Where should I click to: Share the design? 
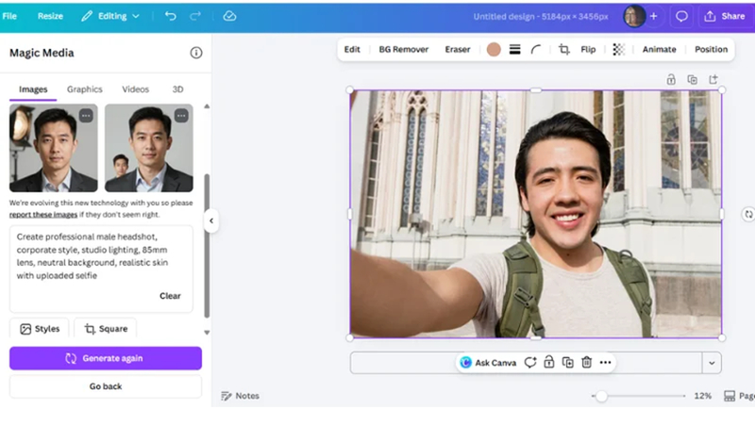725,16
